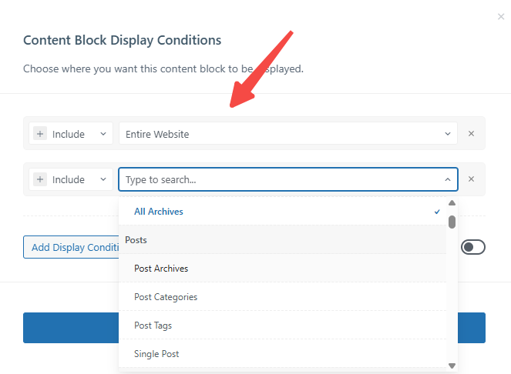
Task: Close the Display Conditions dialog
Action: 501,16
